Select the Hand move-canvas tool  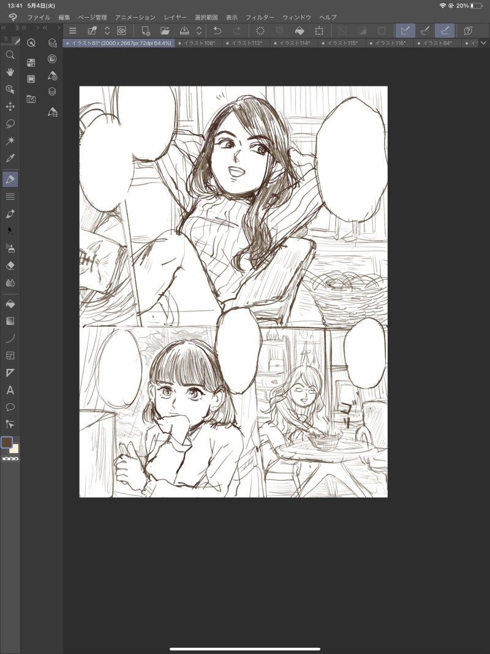[x=10, y=72]
